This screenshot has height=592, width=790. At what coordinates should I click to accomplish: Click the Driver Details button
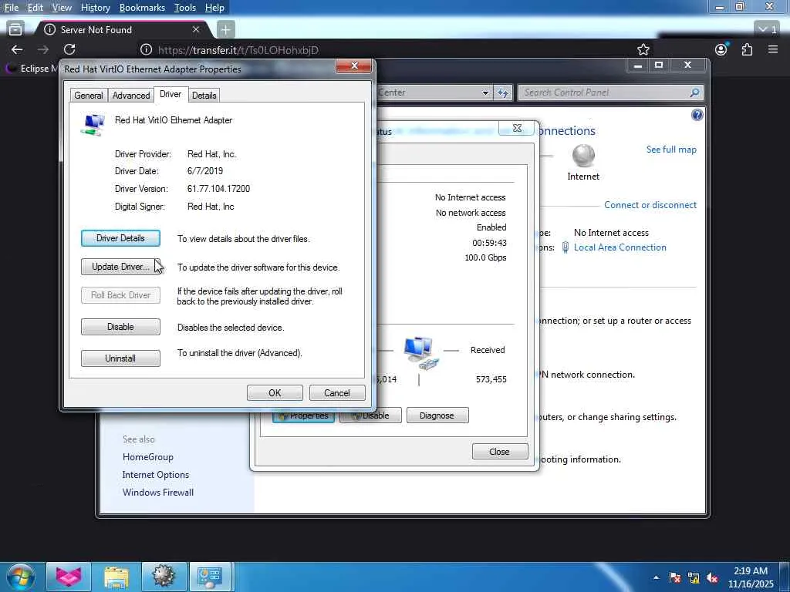coord(120,238)
